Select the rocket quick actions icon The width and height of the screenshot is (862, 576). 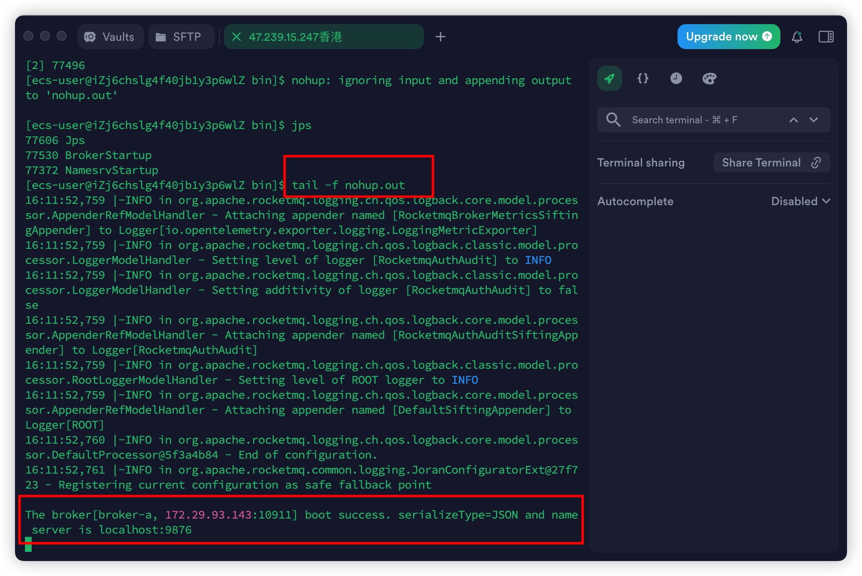point(610,78)
